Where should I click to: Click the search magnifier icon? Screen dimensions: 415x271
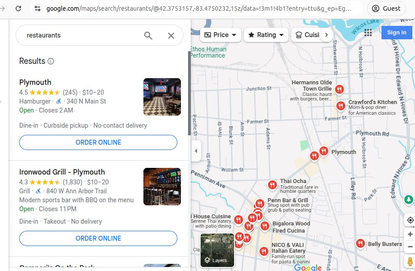click(x=148, y=35)
